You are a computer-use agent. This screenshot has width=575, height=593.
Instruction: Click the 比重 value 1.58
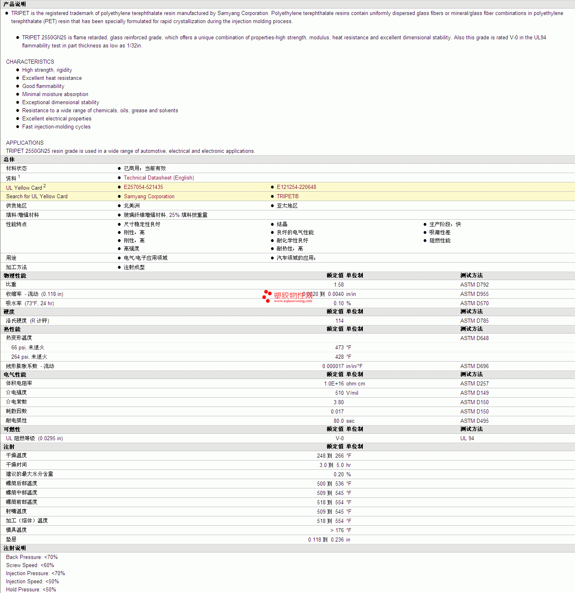click(x=339, y=285)
